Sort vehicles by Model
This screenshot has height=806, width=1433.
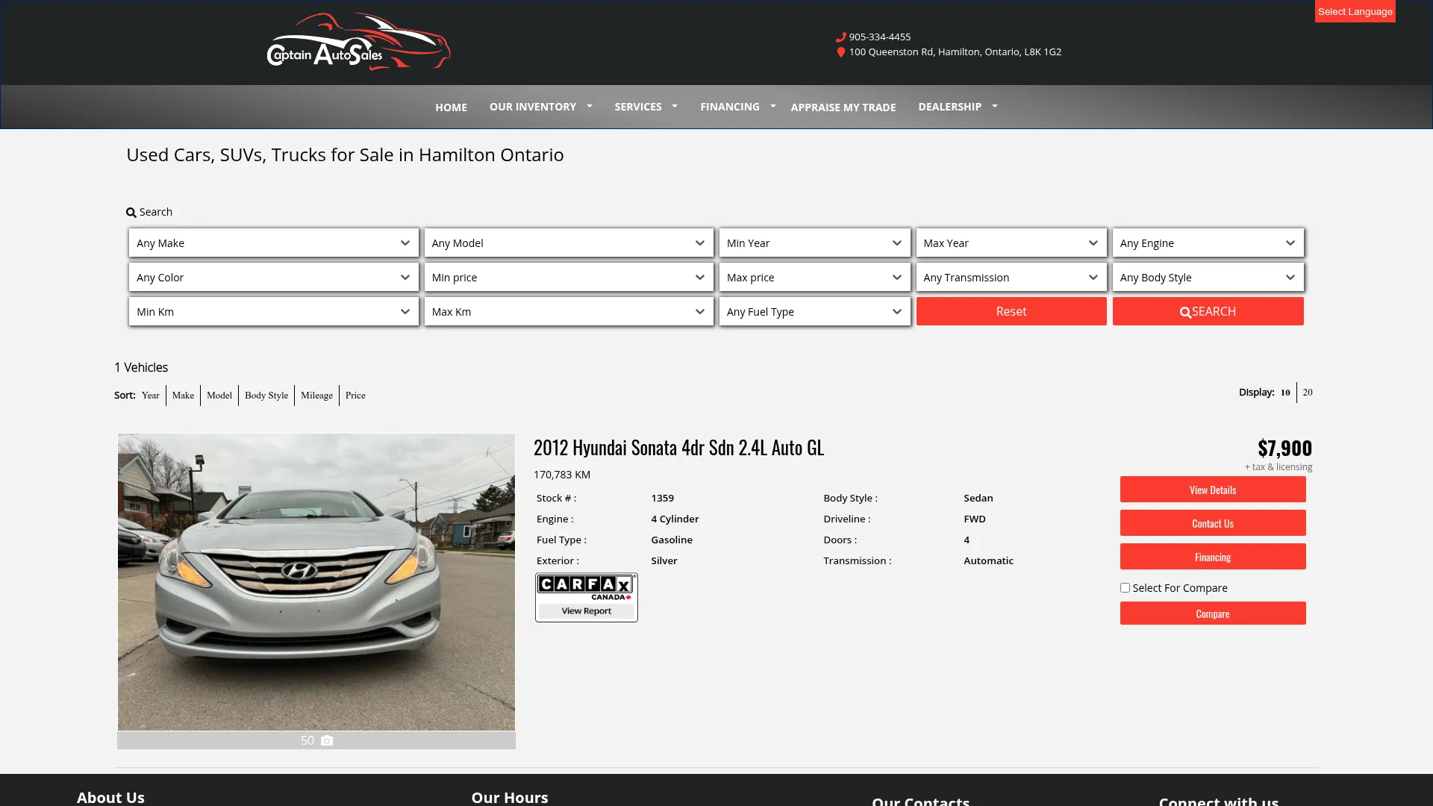(x=219, y=396)
